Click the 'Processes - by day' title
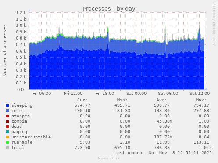This screenshot has height=163, width=218. 109,9
